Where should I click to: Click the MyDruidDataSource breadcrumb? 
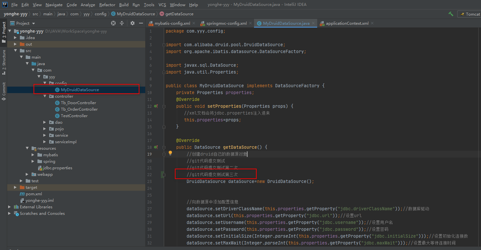[133, 14]
